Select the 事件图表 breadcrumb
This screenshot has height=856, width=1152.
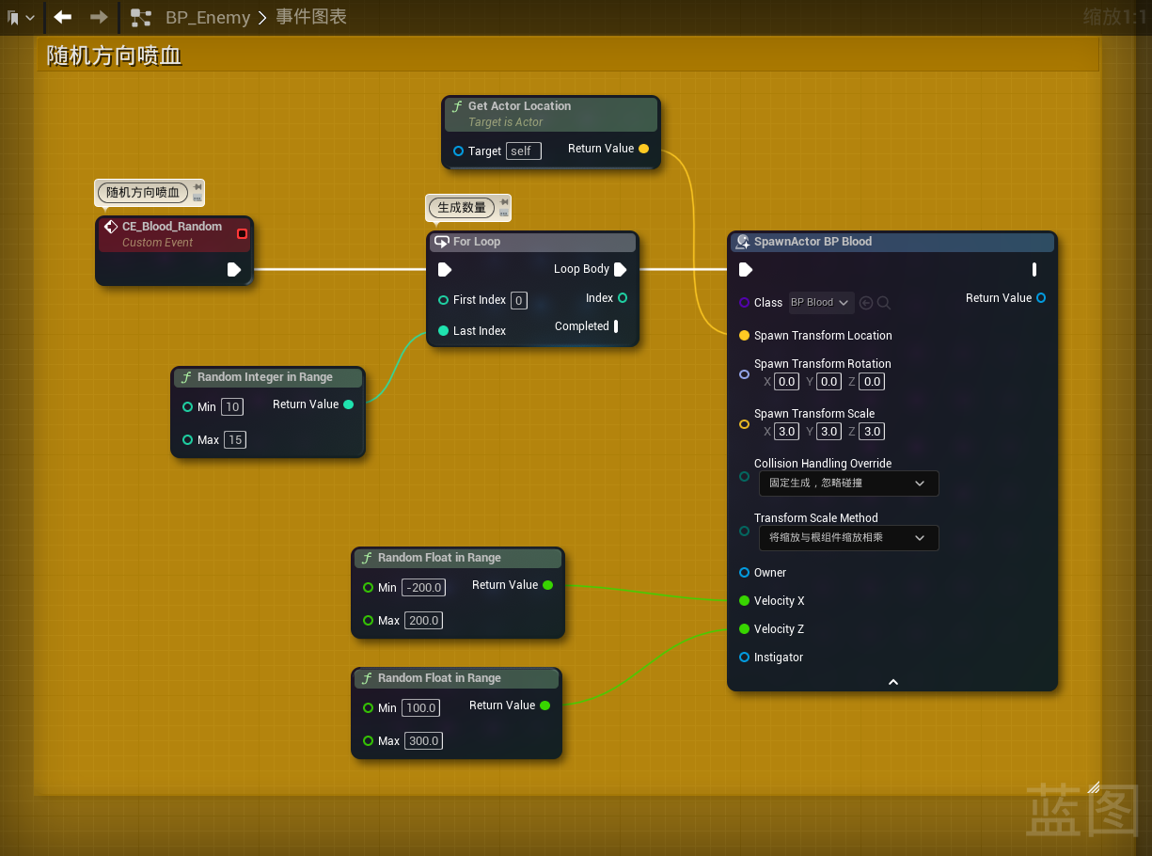311,17
